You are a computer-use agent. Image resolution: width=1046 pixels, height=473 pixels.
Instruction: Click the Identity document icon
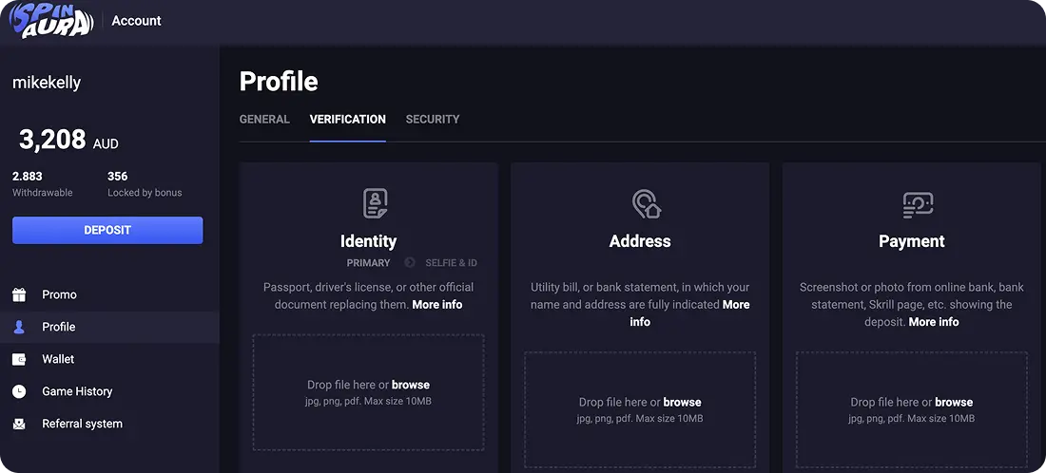click(375, 203)
